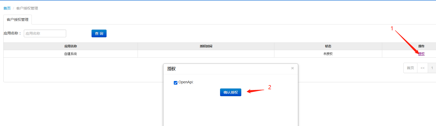Go to previous page with << button
Image resolution: width=436 pixels, height=126 pixels.
pos(422,68)
